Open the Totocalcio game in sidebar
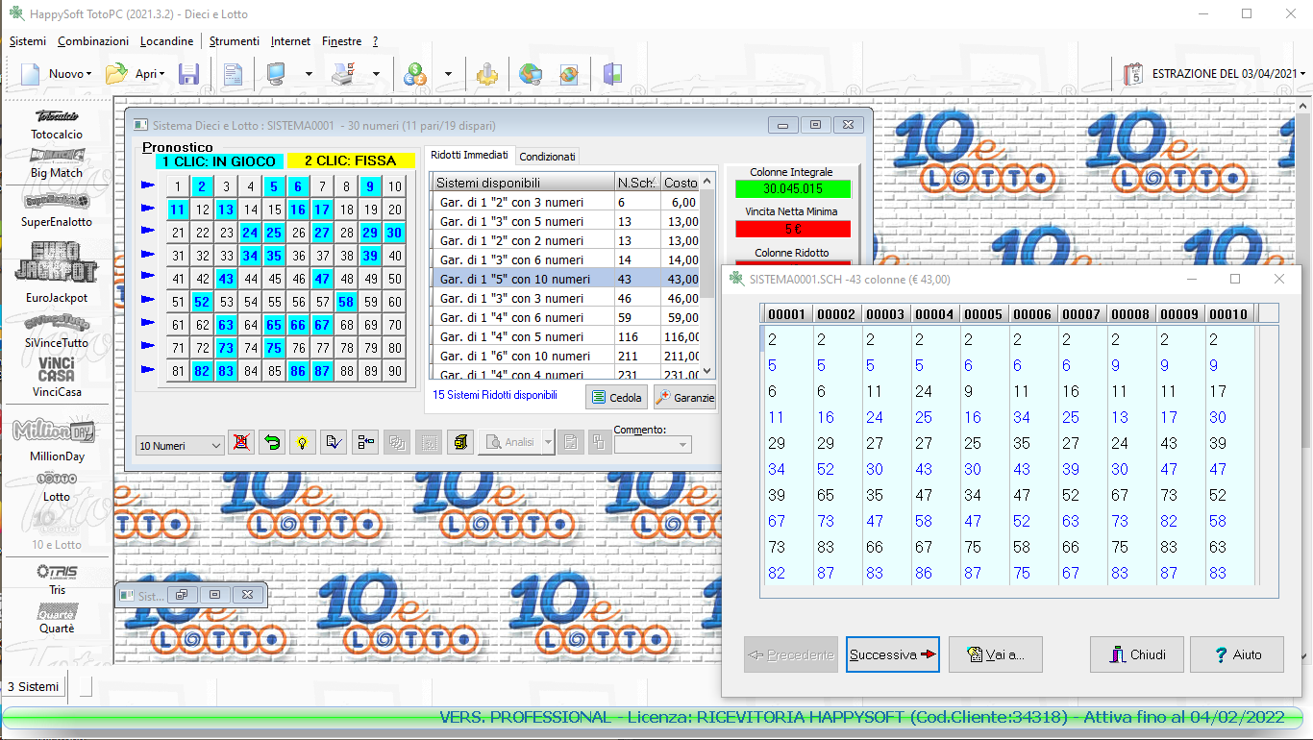The height and width of the screenshot is (740, 1313). [x=57, y=125]
